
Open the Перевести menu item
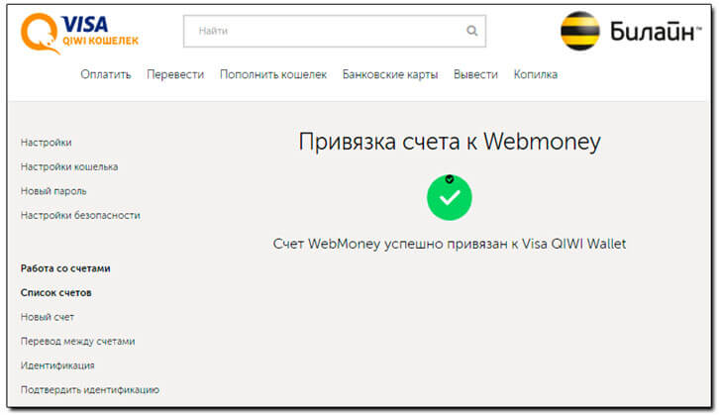(175, 74)
